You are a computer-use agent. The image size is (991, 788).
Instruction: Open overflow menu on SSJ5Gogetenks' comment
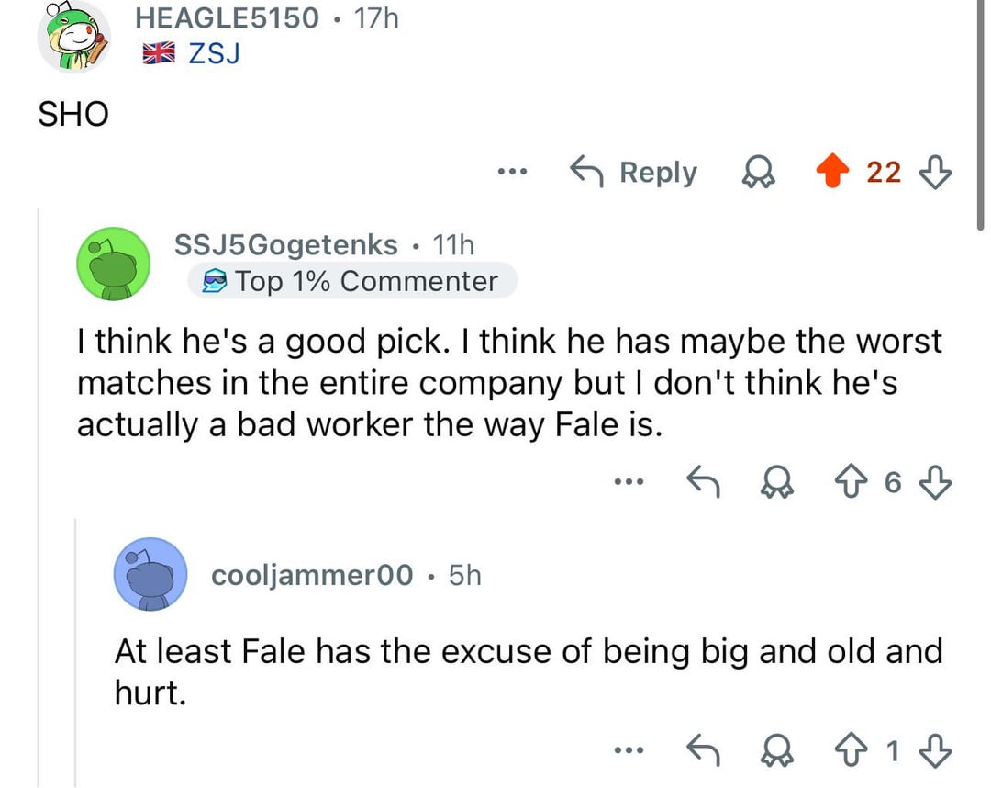(627, 482)
